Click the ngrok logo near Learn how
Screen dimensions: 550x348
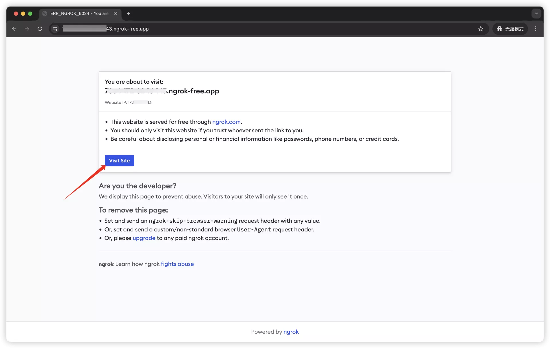(x=106, y=264)
